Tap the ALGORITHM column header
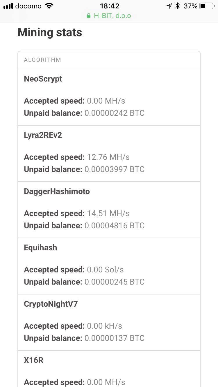 point(42,60)
